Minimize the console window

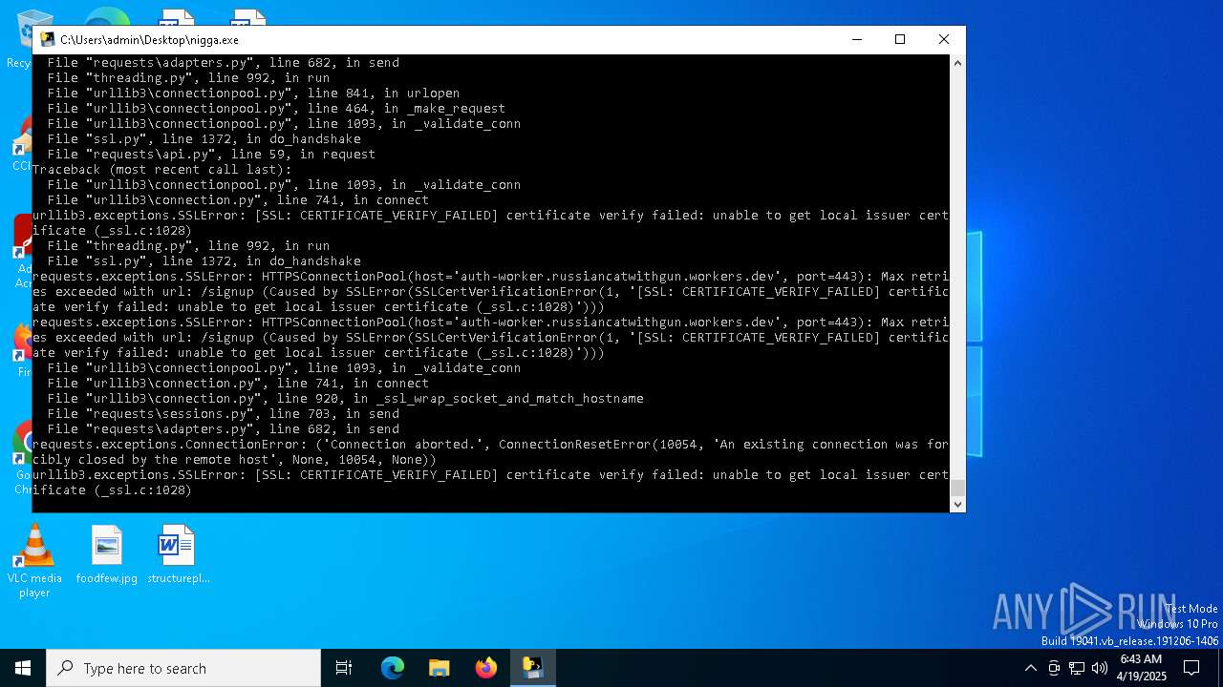[855, 39]
